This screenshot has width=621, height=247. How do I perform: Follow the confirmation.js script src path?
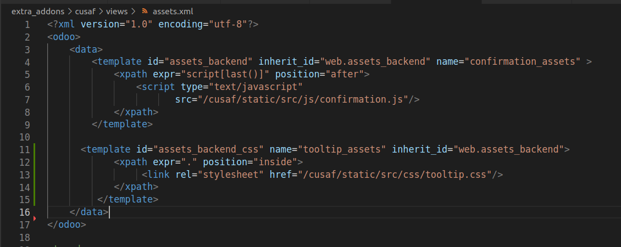point(303,99)
